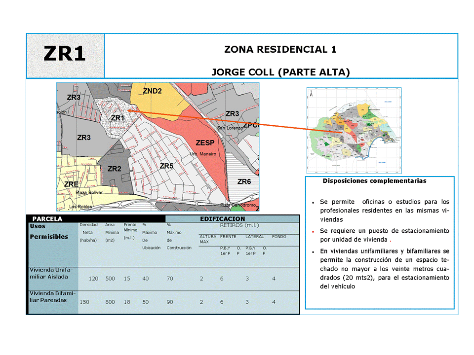The height and width of the screenshot is (355, 474).
Task: Click the 'San Lorenzo' label on the map
Action: pyautogui.click(x=230, y=128)
